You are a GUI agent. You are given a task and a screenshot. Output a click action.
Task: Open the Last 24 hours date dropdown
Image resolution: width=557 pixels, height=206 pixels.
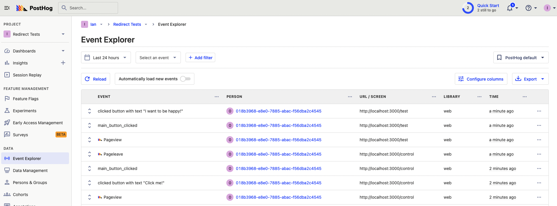106,58
